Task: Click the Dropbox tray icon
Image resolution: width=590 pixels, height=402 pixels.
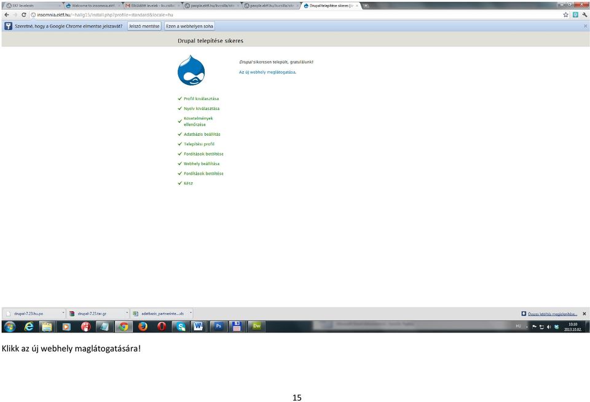Action: (557, 327)
